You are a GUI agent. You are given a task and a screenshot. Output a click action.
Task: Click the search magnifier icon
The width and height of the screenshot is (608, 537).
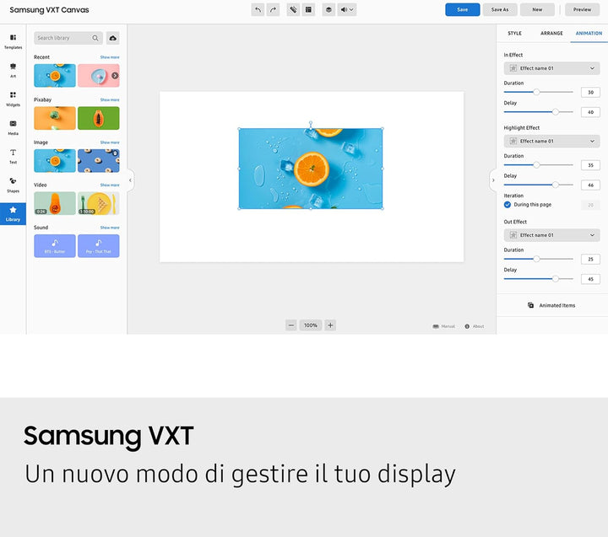(x=95, y=38)
